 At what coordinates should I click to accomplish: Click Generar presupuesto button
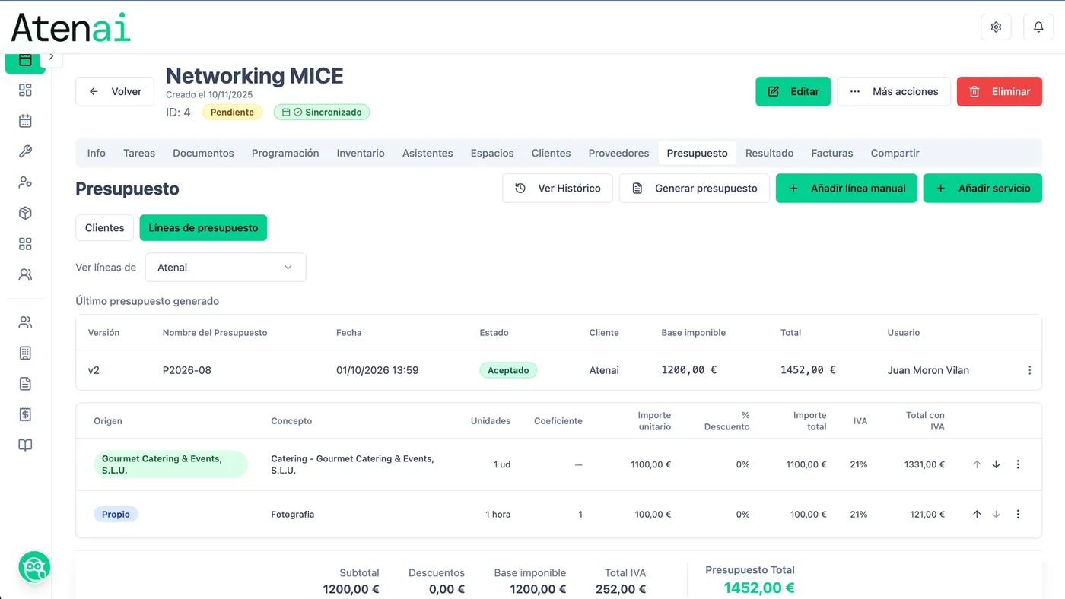coord(695,189)
